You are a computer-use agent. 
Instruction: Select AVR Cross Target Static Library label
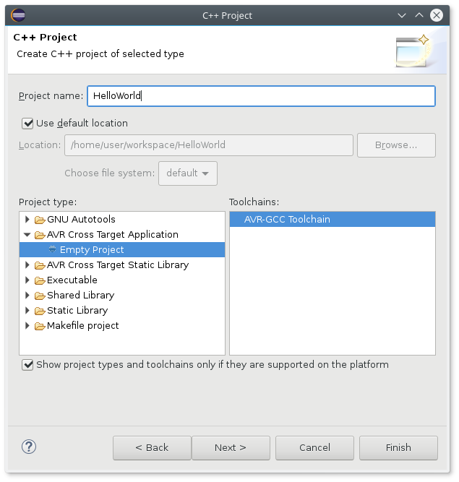[118, 264]
